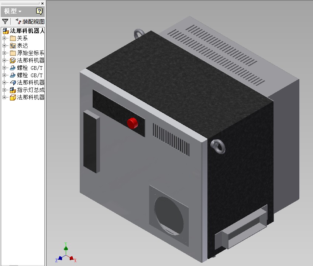
Task: Expand the 指示灯总成 subassembly
Action: 4,90
